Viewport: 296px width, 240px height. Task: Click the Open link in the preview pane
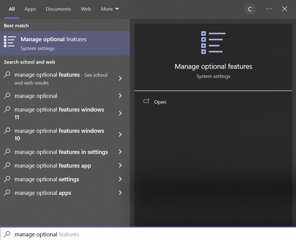coord(160,102)
